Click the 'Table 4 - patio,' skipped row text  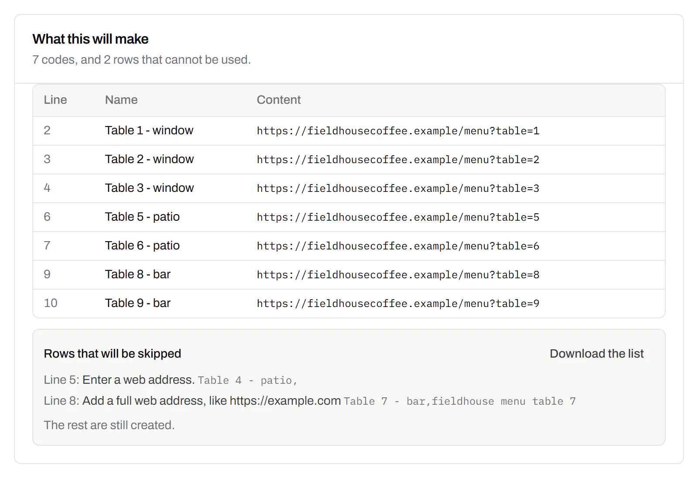[x=247, y=380]
